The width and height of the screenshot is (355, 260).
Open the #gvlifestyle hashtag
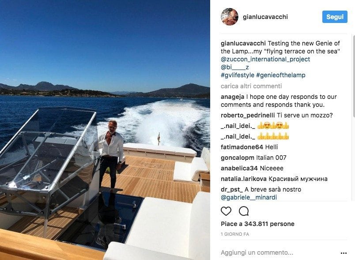238,75
